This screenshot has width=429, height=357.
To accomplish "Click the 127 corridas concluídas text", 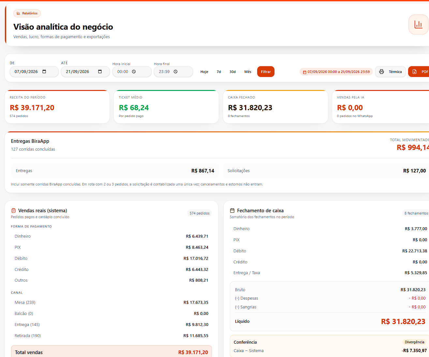I will [x=33, y=149].
